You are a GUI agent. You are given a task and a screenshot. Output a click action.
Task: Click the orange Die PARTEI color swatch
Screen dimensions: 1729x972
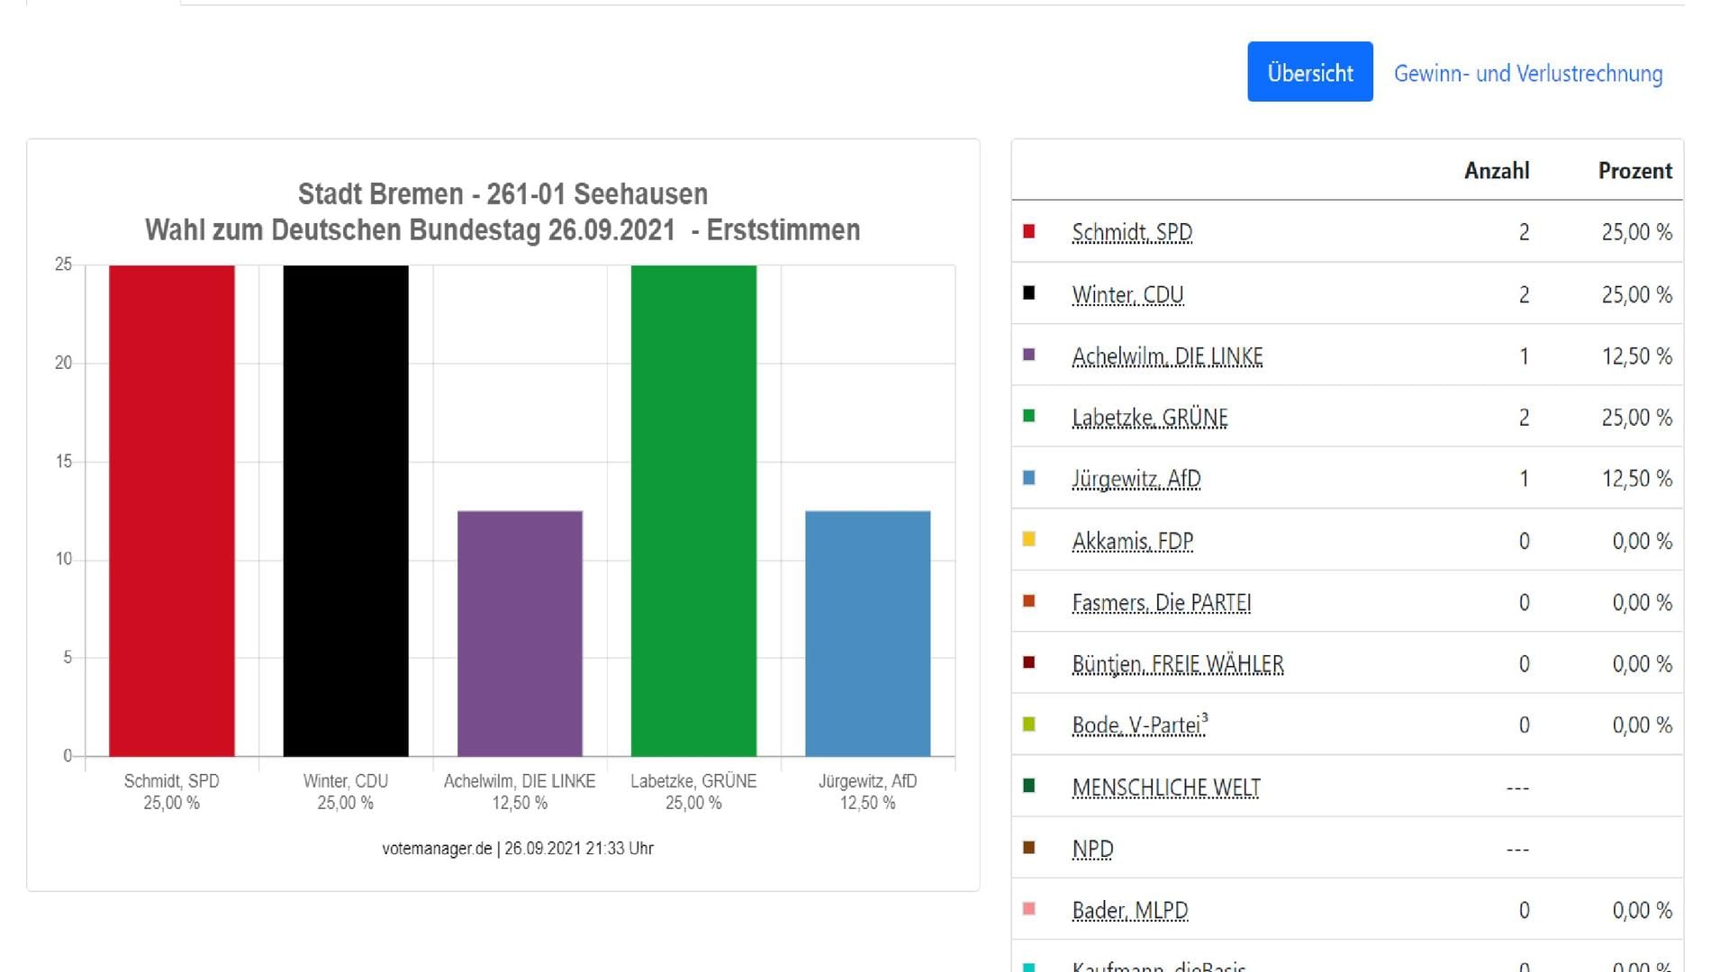pyautogui.click(x=1029, y=600)
